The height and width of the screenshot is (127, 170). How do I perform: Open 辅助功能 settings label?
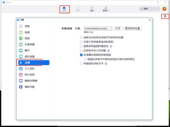30,87
